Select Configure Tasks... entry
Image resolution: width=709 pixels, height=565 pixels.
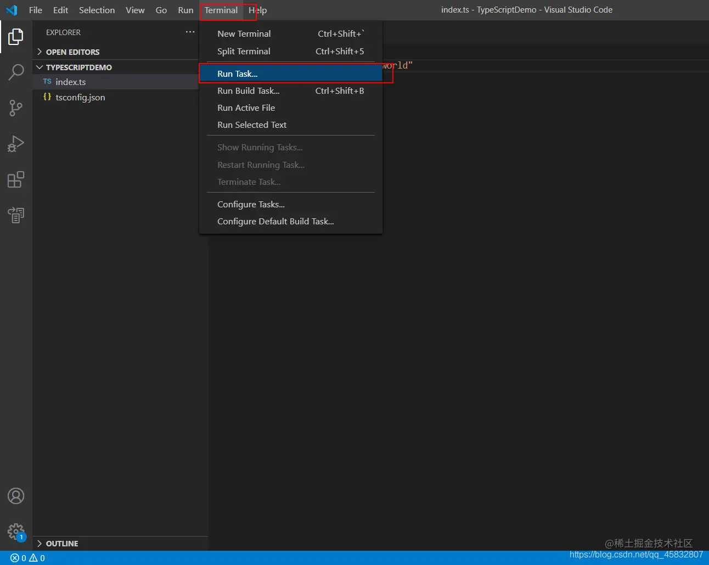291,204
